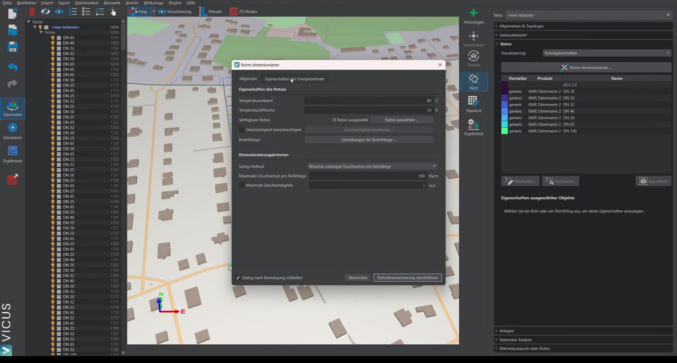Expand the Anlagen section
Viewport: 677px width, 363px height.
[583, 331]
